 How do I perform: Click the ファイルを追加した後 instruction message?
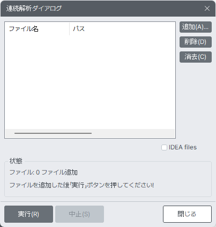81,185
